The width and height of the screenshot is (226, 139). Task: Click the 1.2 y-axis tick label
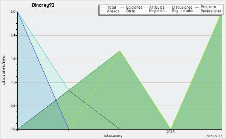pyautogui.click(x=13, y=82)
